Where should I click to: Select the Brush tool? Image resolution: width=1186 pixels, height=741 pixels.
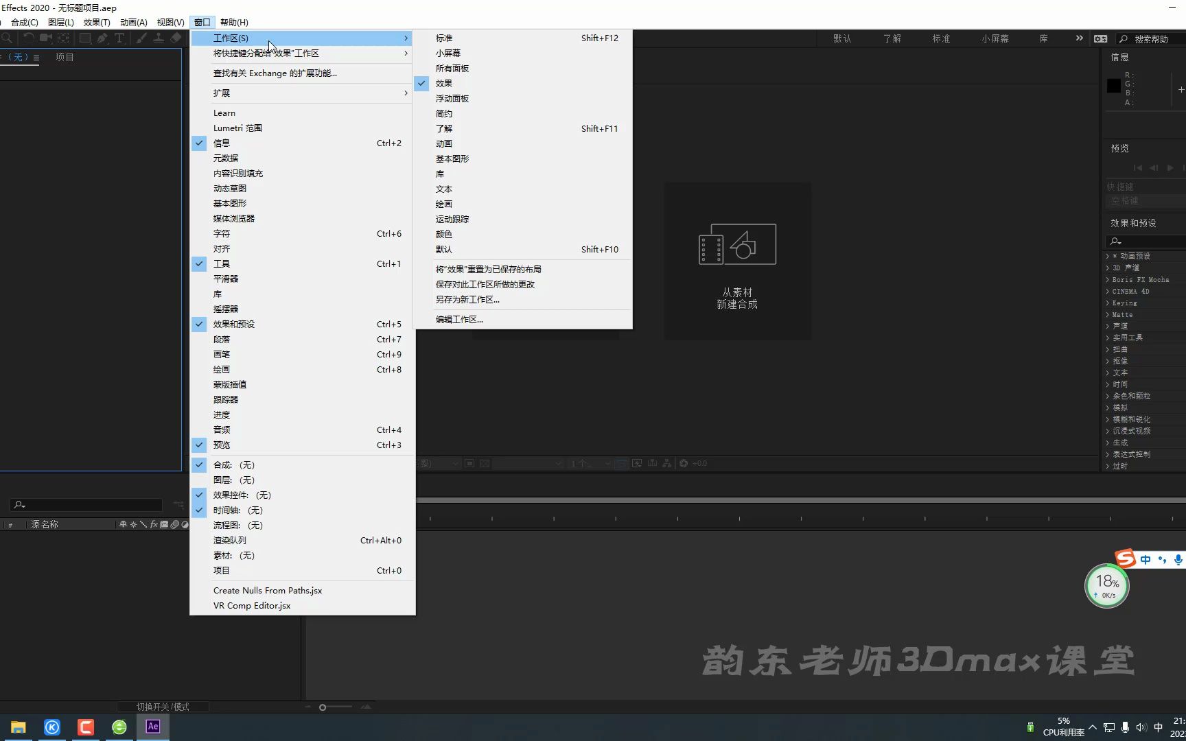[141, 38]
